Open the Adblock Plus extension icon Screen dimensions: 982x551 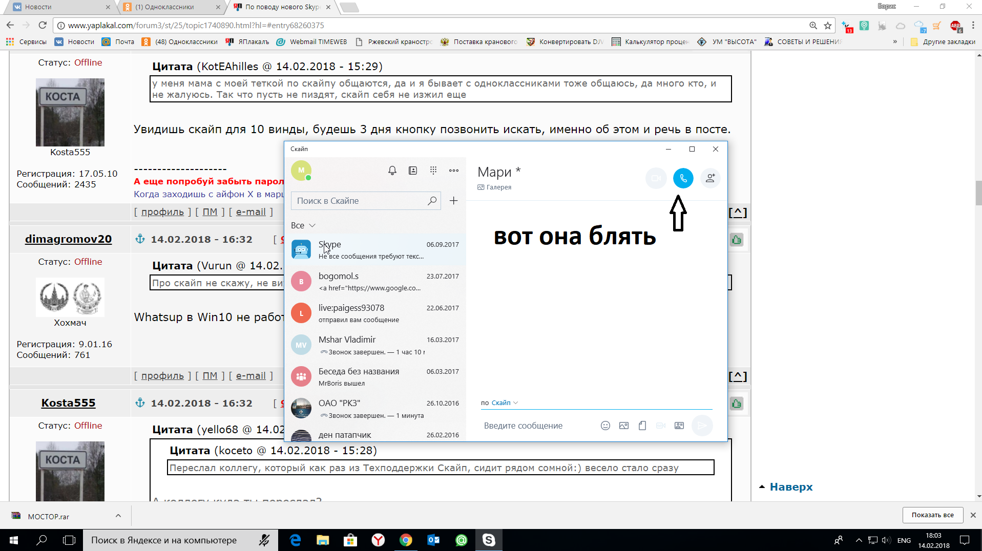pyautogui.click(x=956, y=26)
